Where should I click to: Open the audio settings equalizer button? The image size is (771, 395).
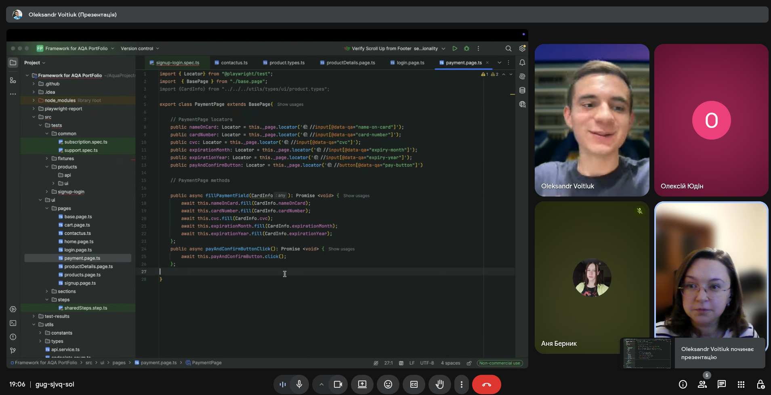pos(283,385)
